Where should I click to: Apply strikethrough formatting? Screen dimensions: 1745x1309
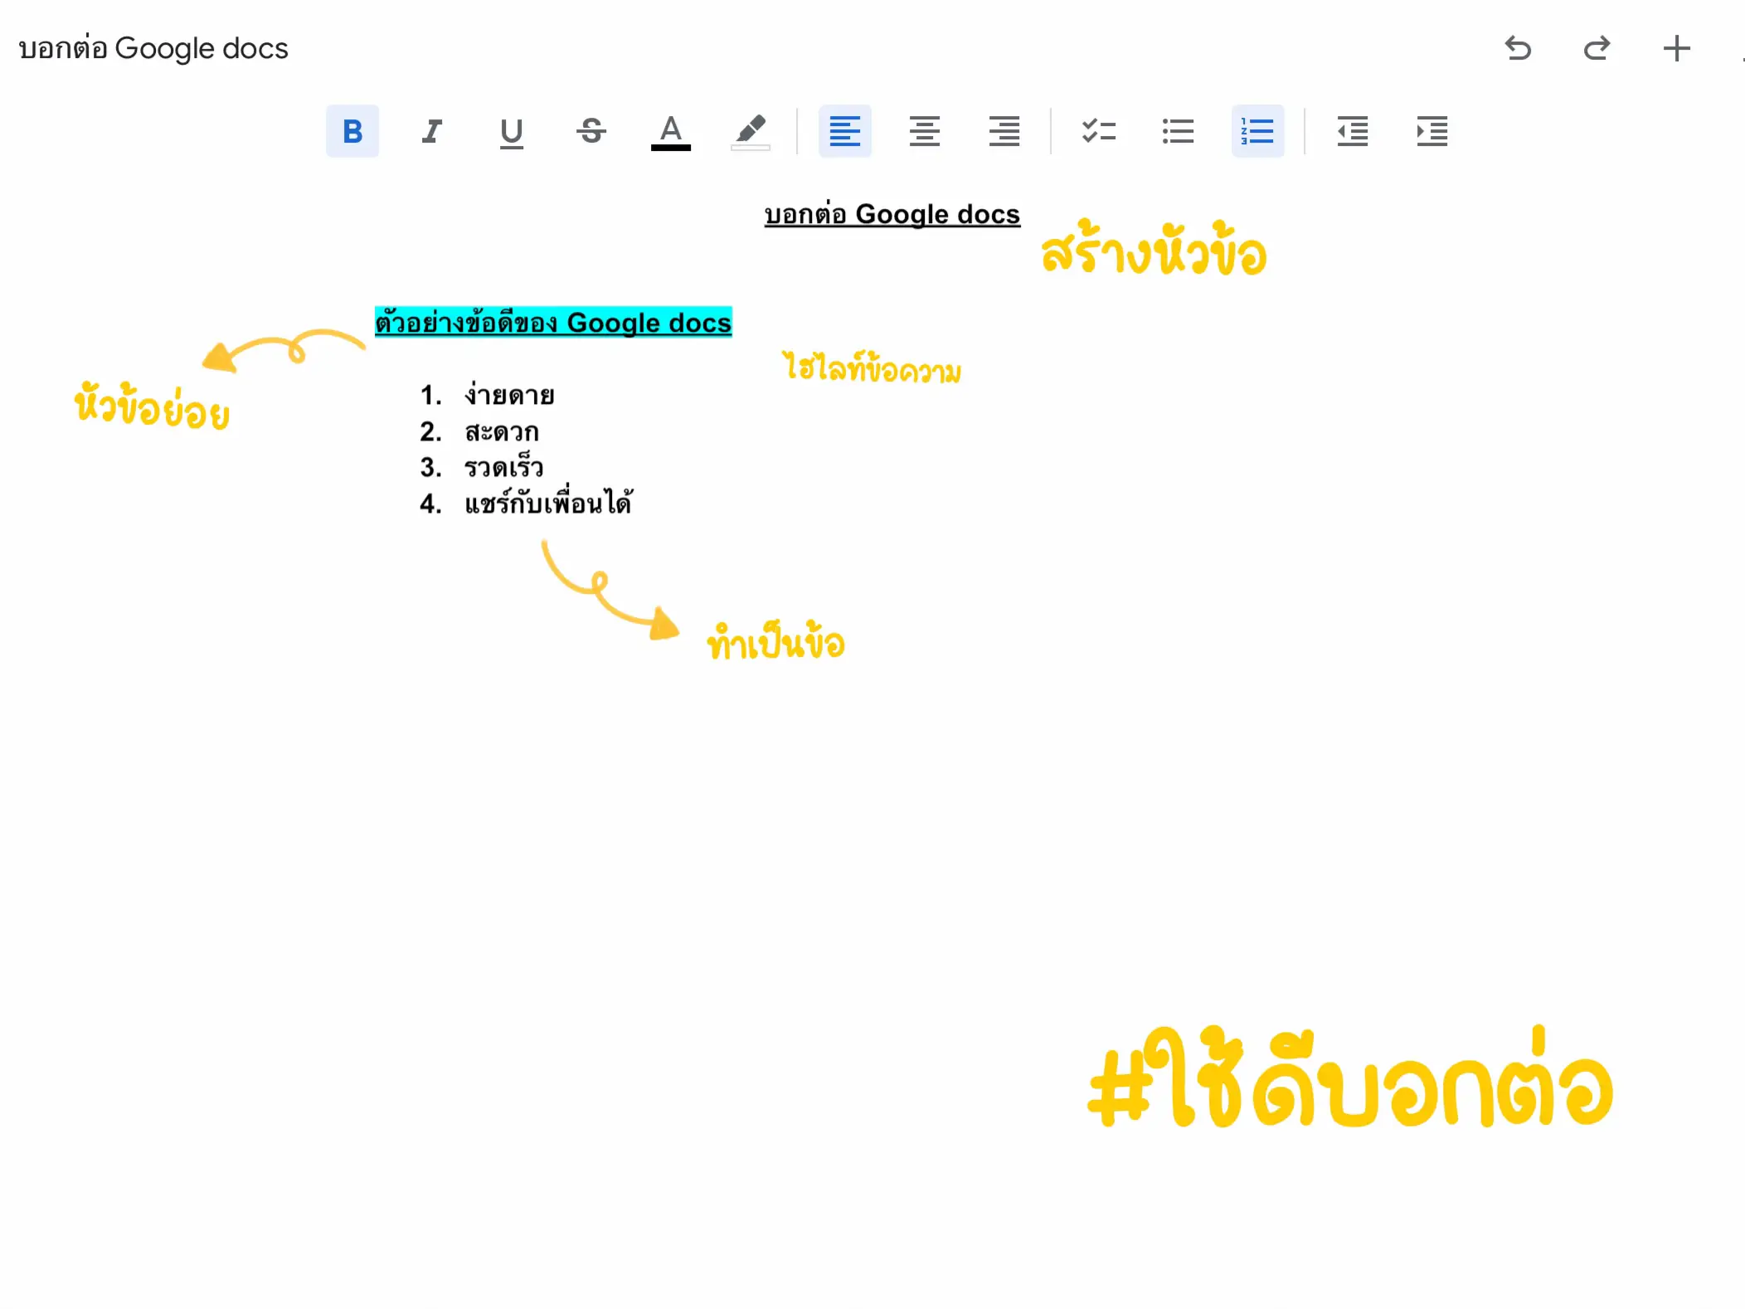coord(591,131)
